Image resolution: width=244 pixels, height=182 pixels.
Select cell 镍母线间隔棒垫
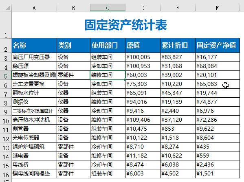(34, 173)
